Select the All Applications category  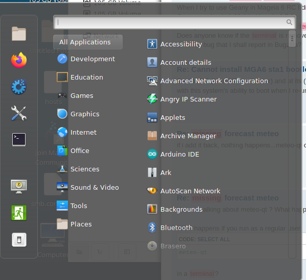point(88,42)
